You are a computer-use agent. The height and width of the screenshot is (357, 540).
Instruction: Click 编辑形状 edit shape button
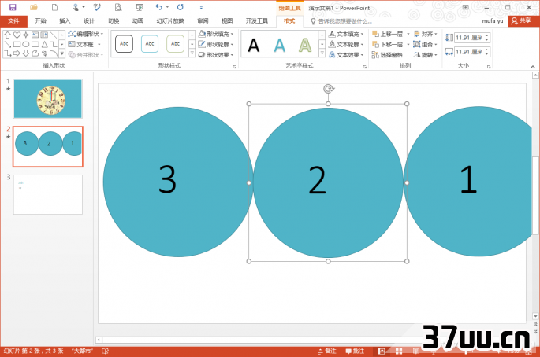86,34
